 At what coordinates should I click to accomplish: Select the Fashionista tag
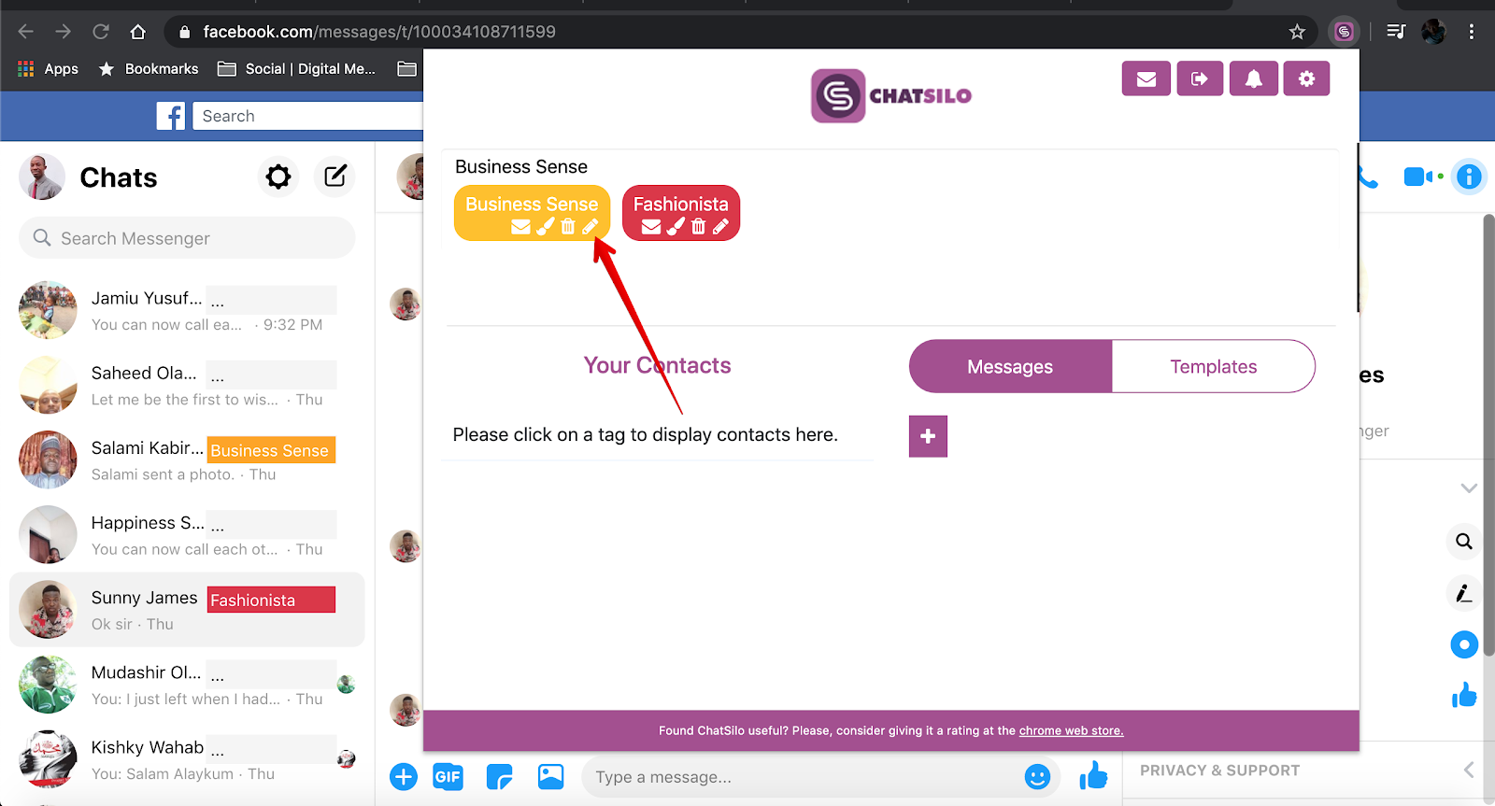680,204
